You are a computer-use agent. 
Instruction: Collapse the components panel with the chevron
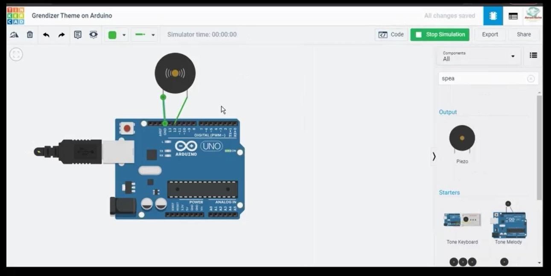pyautogui.click(x=434, y=156)
